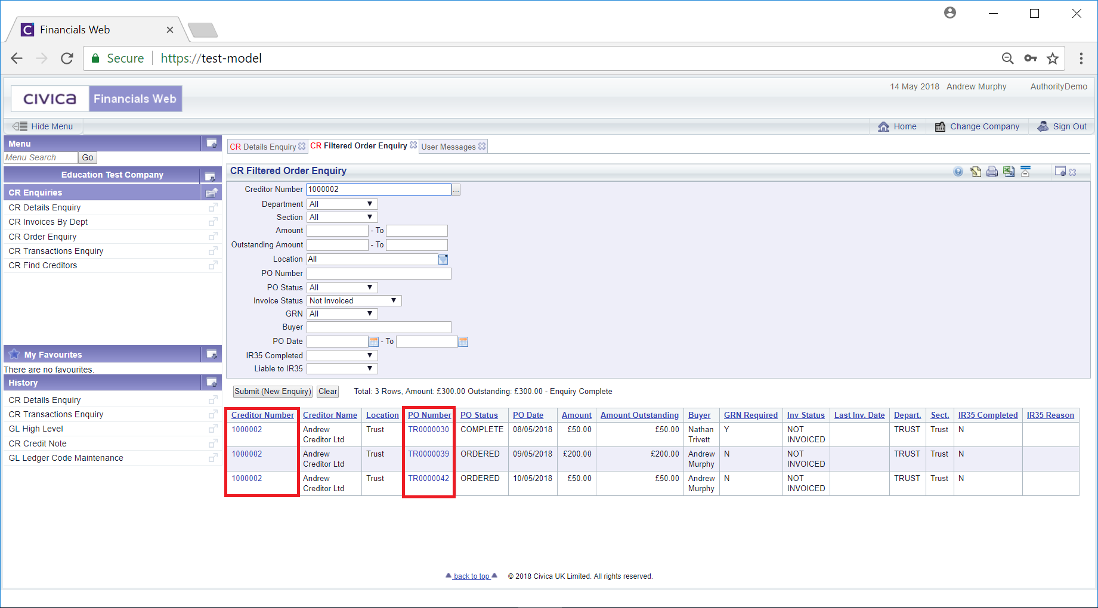Click the Creditor Number lookup ellipsis button
This screenshot has height=608, width=1098.
(456, 190)
